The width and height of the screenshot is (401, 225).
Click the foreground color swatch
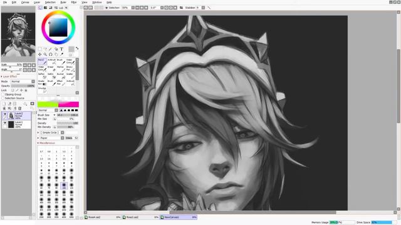pyautogui.click(x=71, y=49)
